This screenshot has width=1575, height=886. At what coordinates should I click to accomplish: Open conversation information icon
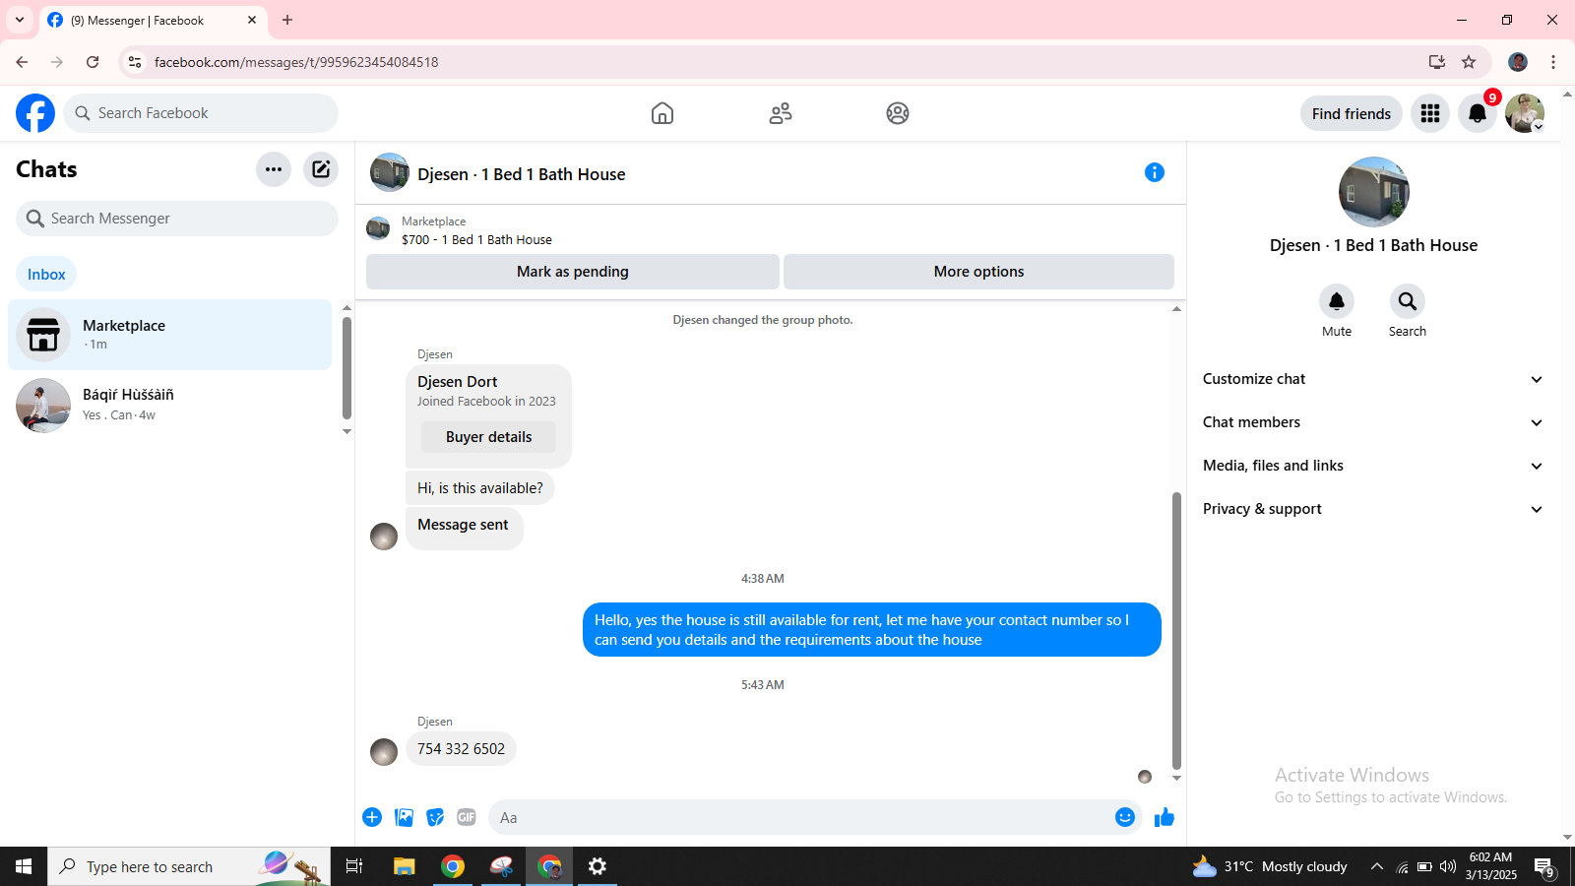pyautogui.click(x=1155, y=173)
